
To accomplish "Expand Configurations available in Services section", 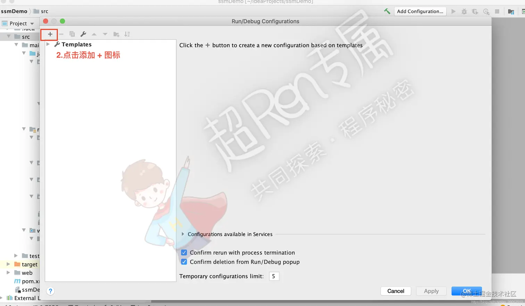I will click(x=183, y=234).
